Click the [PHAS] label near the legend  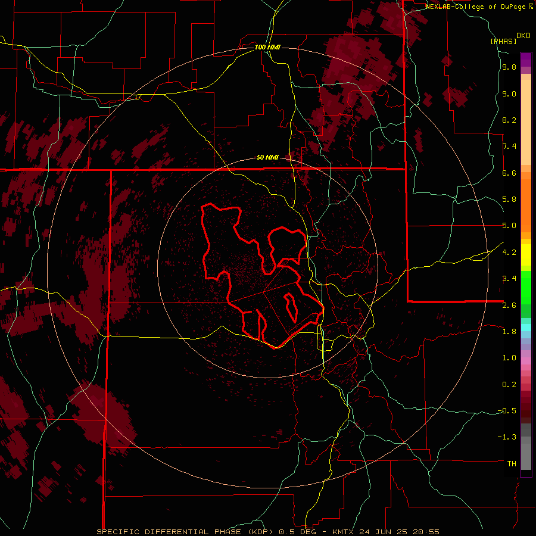point(503,41)
